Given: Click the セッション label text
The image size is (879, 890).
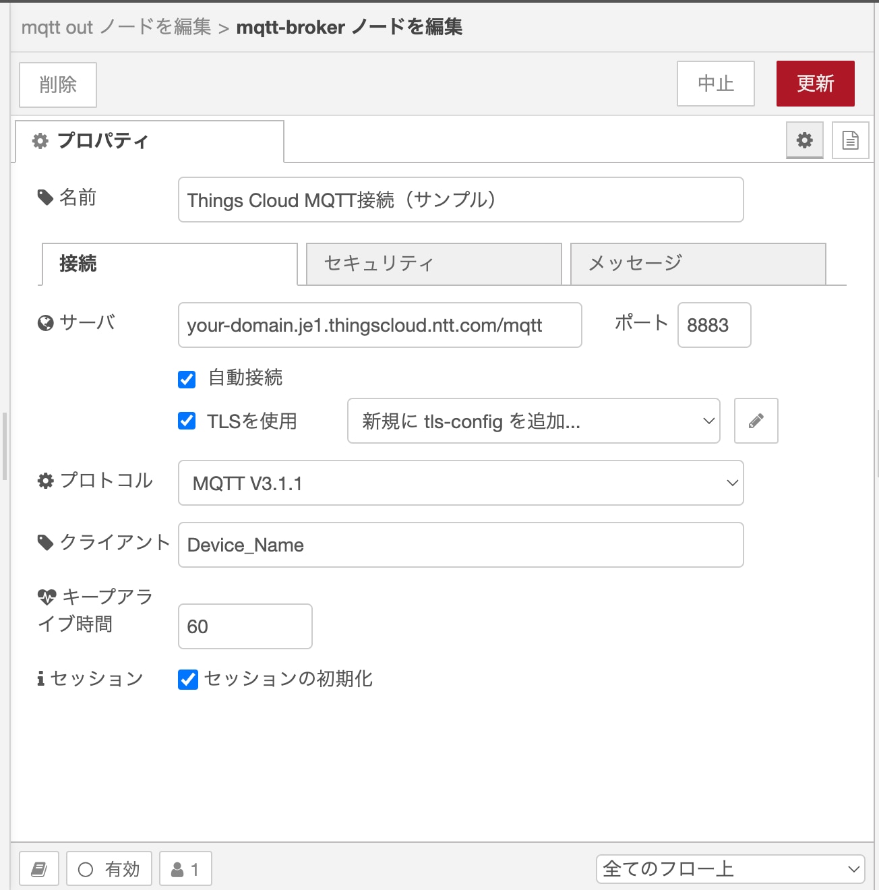Looking at the screenshot, I should (96, 678).
